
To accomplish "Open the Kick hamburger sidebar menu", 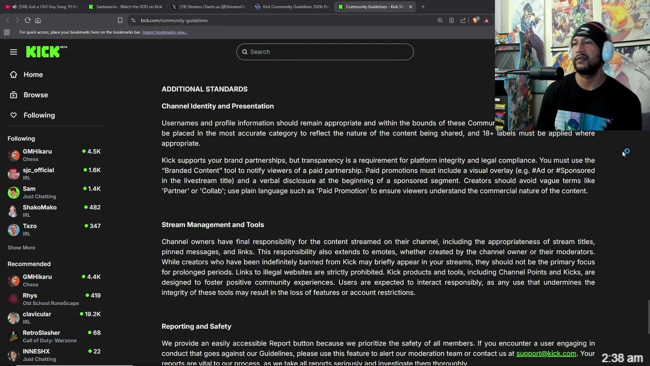I will coord(14,52).
